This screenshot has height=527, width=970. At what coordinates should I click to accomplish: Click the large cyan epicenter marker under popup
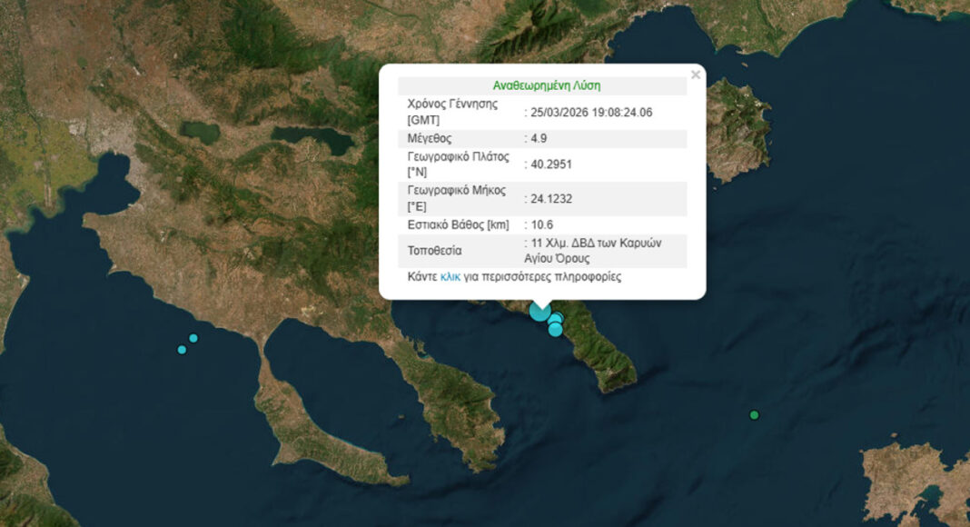coord(539,311)
